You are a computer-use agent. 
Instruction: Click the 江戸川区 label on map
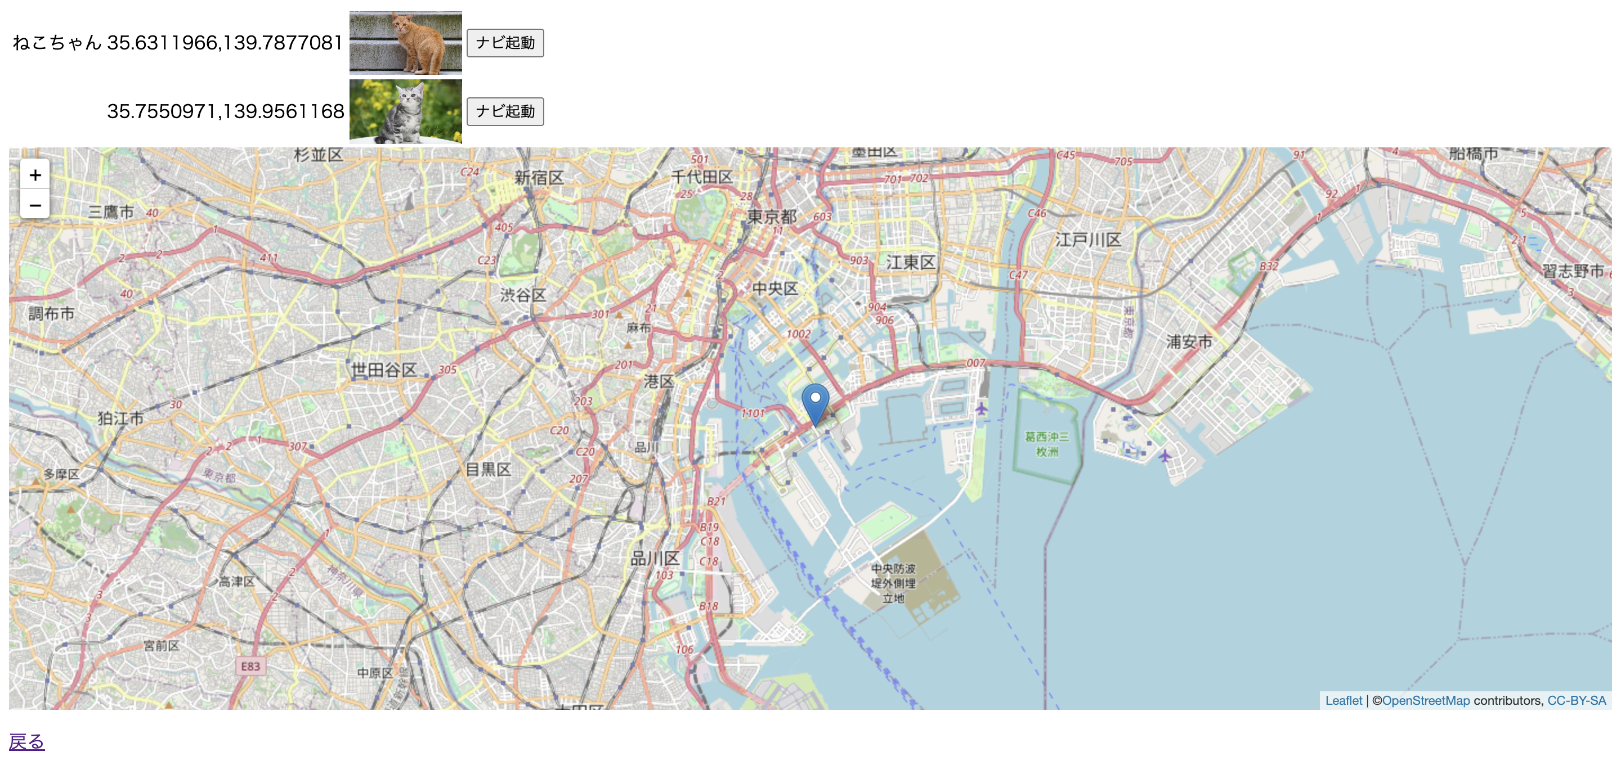pyautogui.click(x=1088, y=240)
